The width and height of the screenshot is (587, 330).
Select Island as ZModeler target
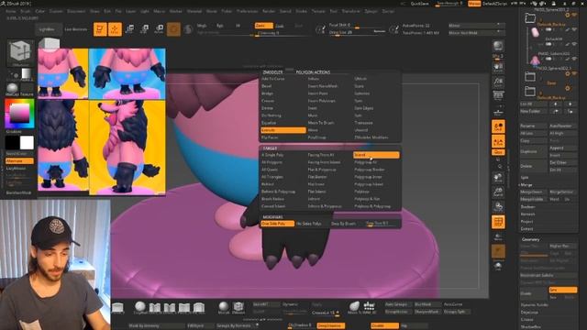(x=376, y=155)
